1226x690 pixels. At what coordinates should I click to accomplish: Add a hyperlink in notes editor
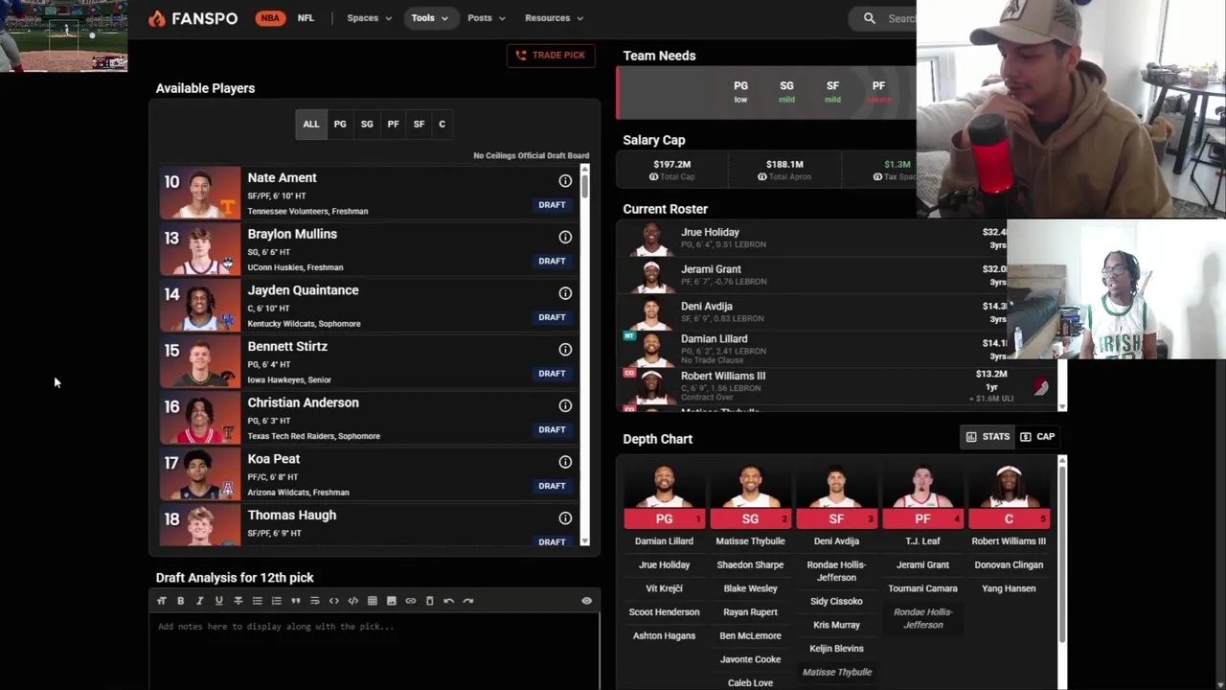pyautogui.click(x=410, y=601)
